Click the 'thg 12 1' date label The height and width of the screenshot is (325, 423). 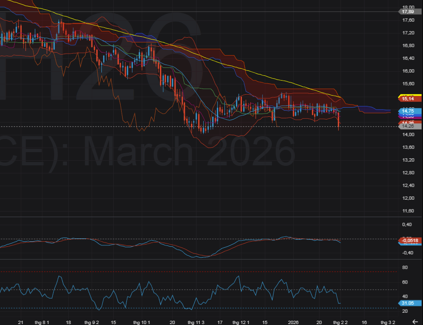241,323
